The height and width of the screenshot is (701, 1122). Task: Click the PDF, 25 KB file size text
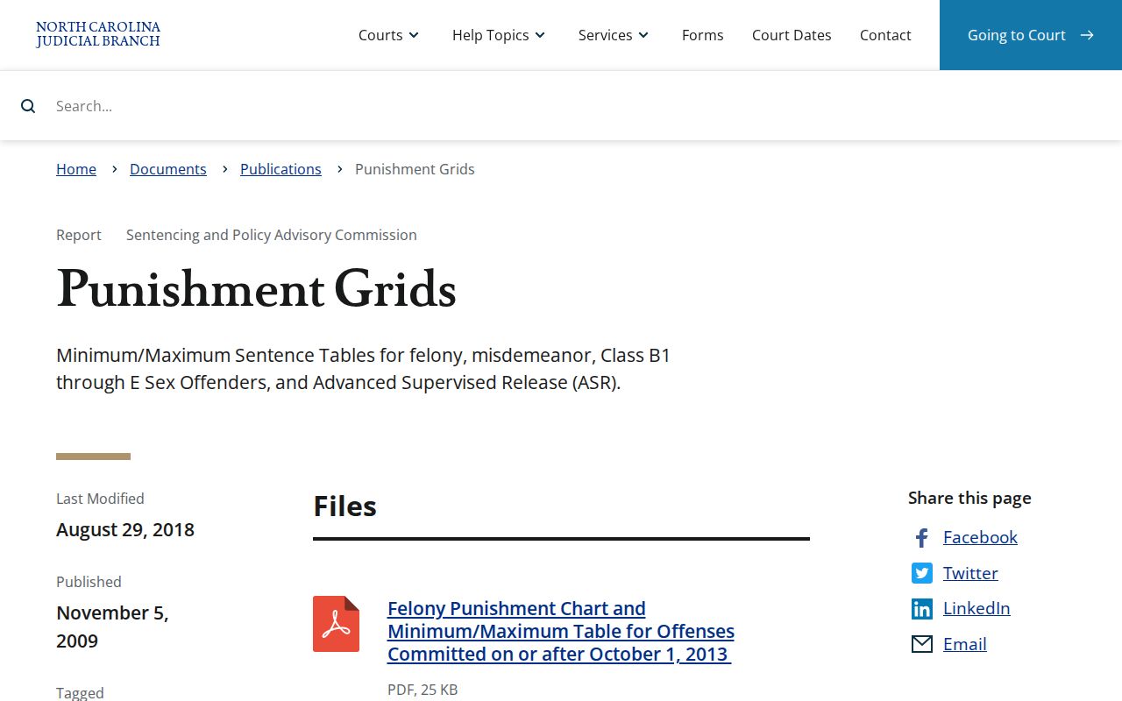tap(423, 690)
